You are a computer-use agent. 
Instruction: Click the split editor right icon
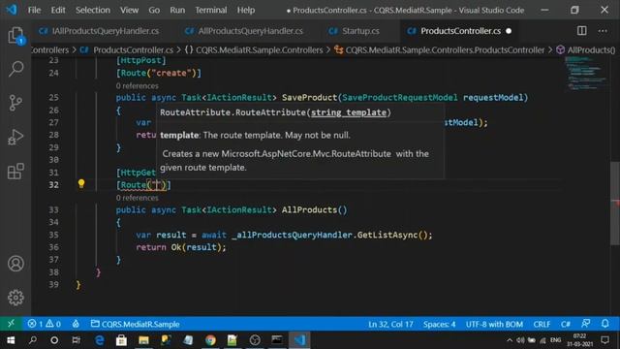(581, 31)
